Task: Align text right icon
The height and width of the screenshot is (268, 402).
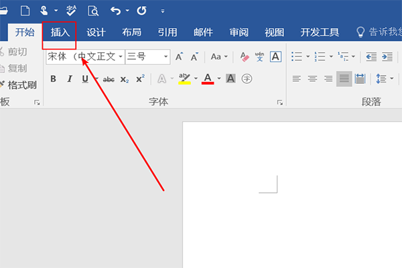Action: [328, 78]
